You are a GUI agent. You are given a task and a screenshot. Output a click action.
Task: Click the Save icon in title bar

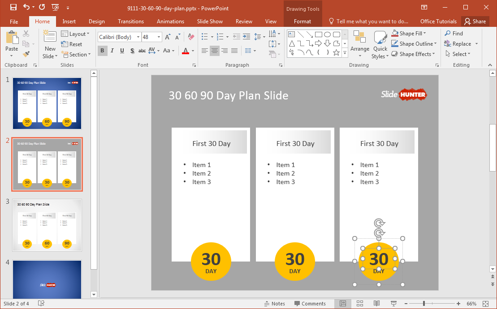click(x=13, y=8)
